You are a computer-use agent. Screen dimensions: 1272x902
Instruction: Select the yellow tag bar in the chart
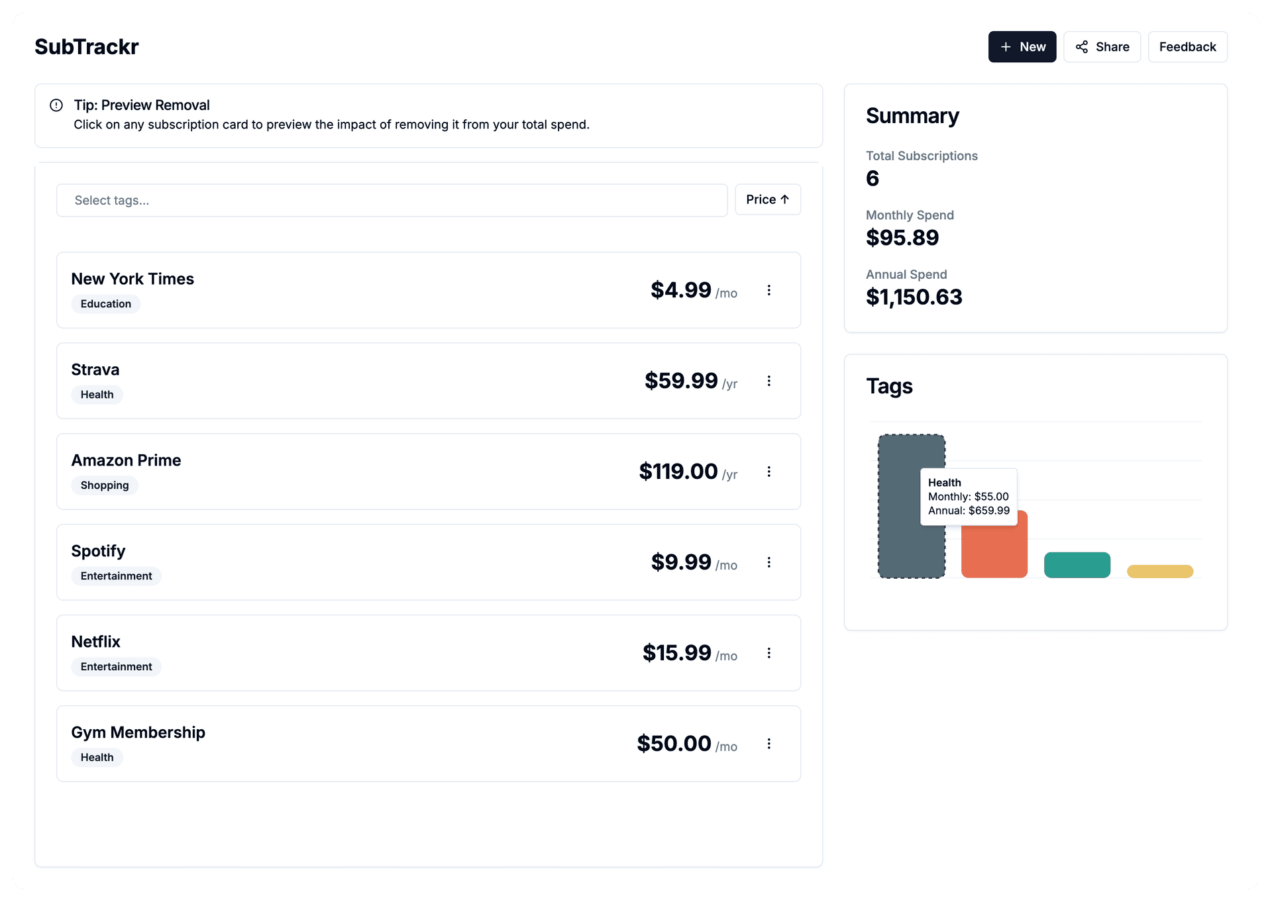pos(1160,570)
